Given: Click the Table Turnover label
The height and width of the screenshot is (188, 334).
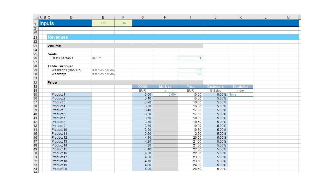Looking at the screenshot, I should click(60, 66).
